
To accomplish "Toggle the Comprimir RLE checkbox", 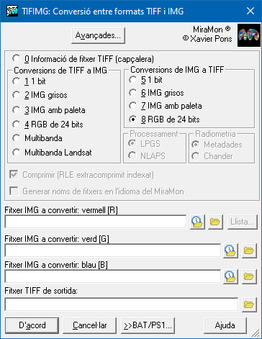I will click(x=81, y=175).
